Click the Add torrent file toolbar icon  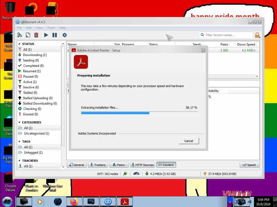(28, 35)
